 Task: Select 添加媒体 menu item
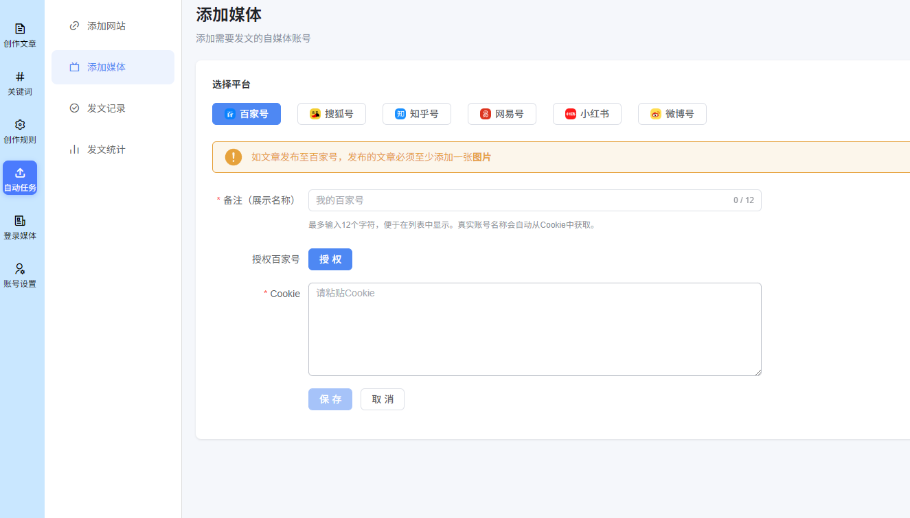tap(106, 67)
